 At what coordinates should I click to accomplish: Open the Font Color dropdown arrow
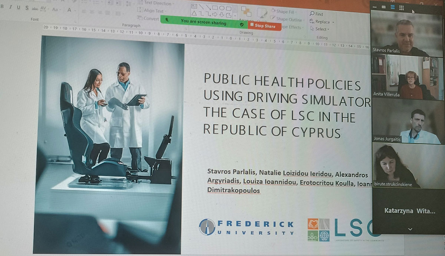coord(75,10)
